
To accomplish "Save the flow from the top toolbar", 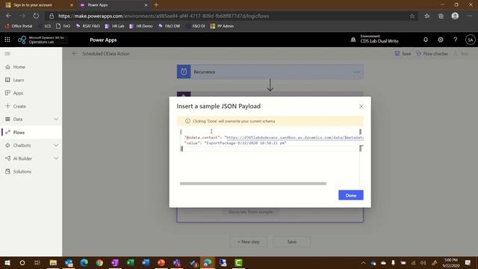I will pos(403,54).
